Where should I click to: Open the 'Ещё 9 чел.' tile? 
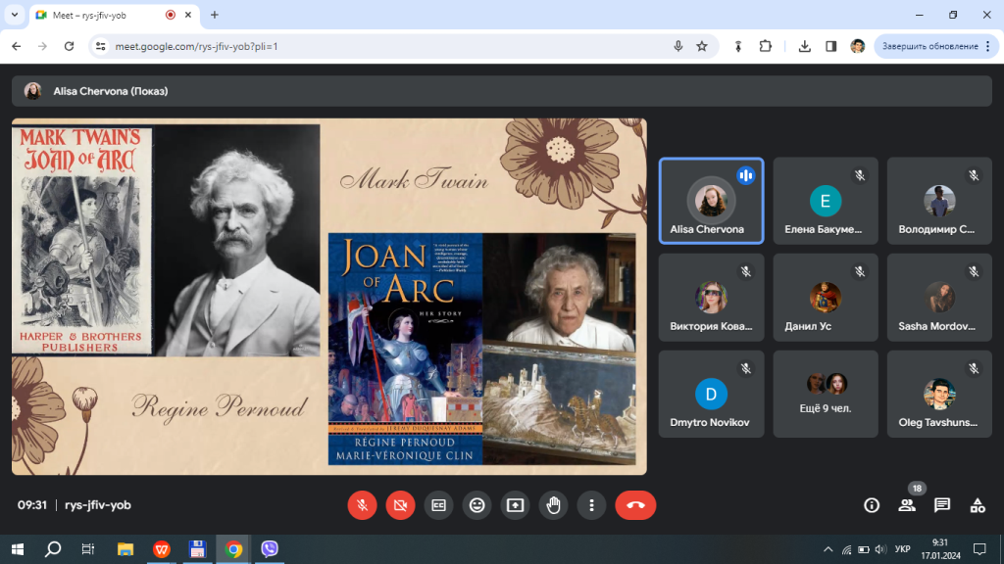point(826,394)
